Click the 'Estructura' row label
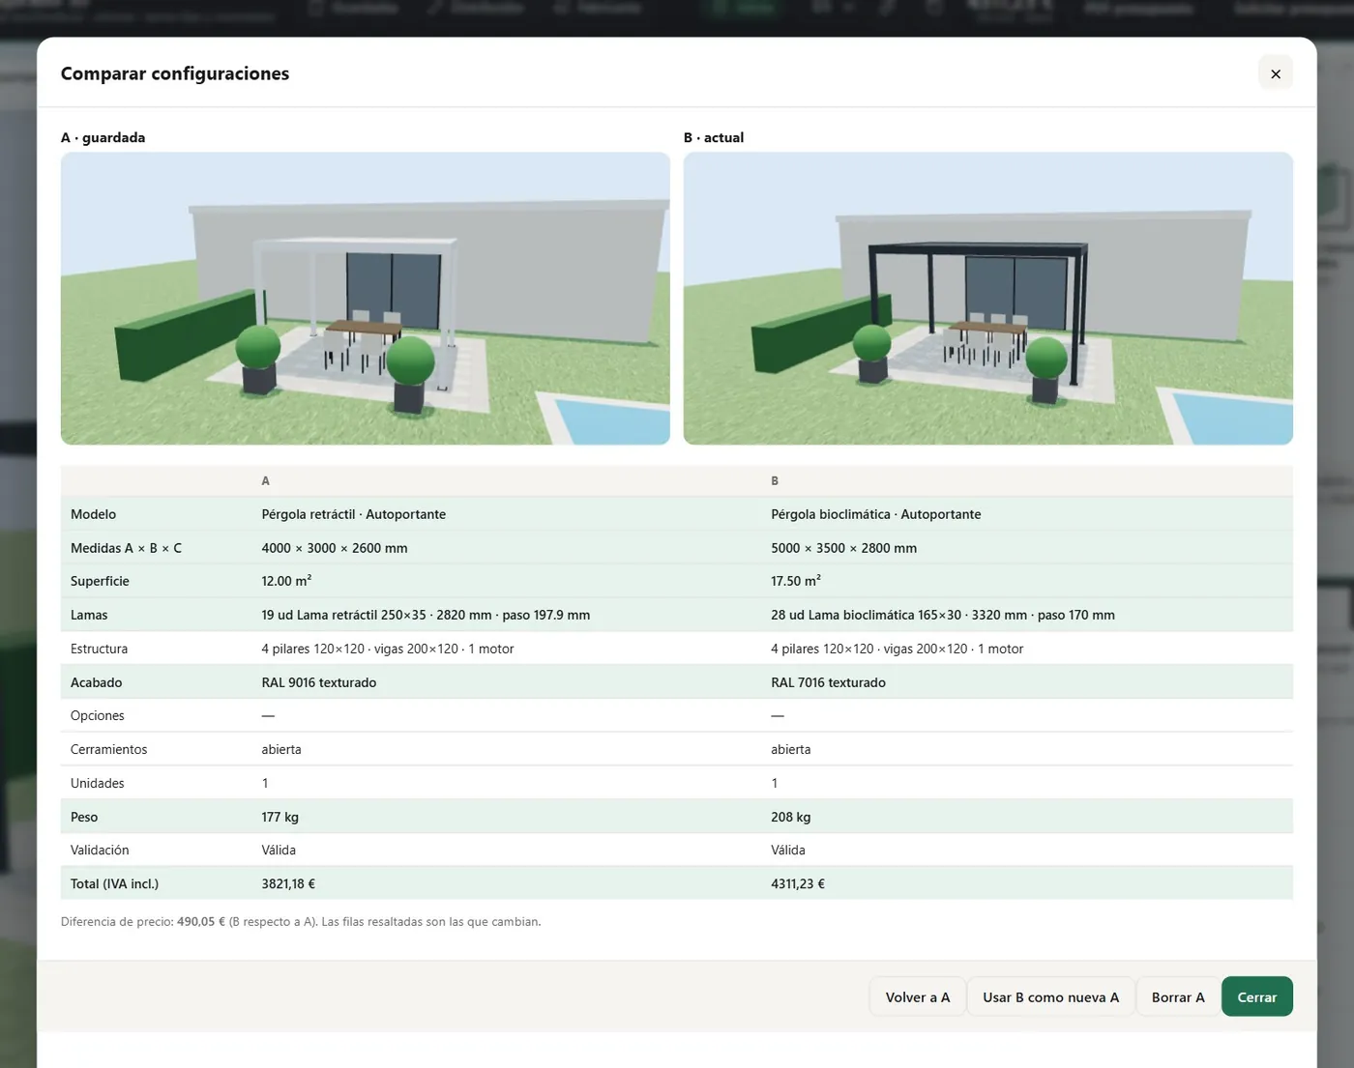Image resolution: width=1354 pixels, height=1068 pixels. [x=99, y=649]
